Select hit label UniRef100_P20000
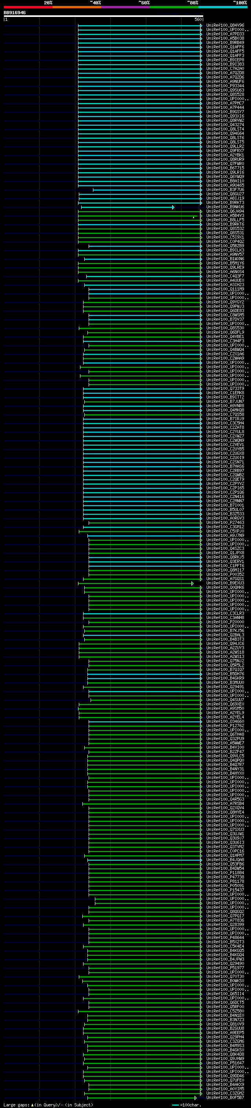 pyautogui.click(x=225, y=622)
